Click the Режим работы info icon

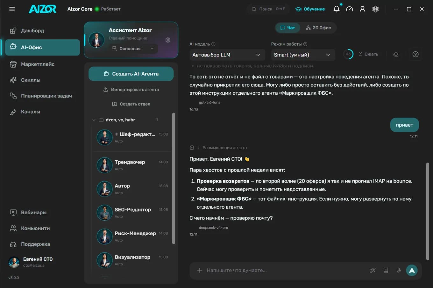coord(305,44)
